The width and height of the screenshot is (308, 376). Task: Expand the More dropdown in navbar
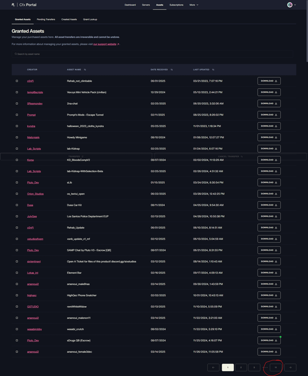pos(194,5)
